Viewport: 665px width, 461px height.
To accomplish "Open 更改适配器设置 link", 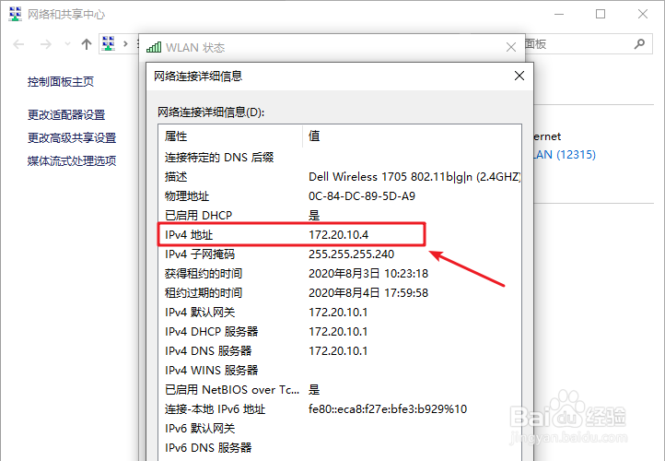I will pyautogui.click(x=66, y=114).
